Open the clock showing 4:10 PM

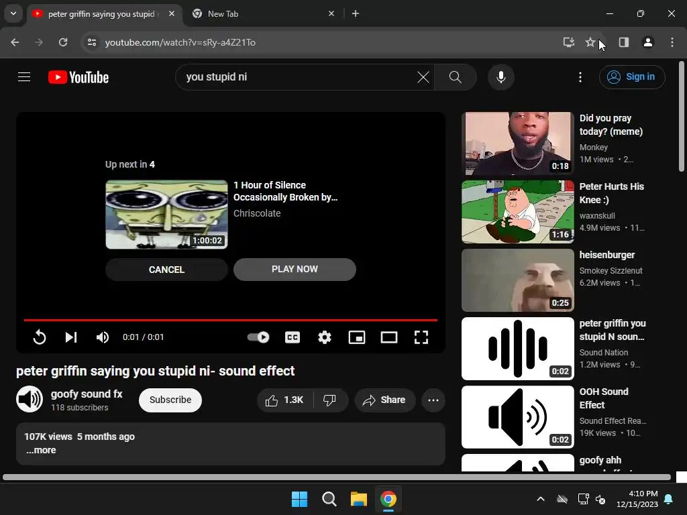click(x=637, y=499)
